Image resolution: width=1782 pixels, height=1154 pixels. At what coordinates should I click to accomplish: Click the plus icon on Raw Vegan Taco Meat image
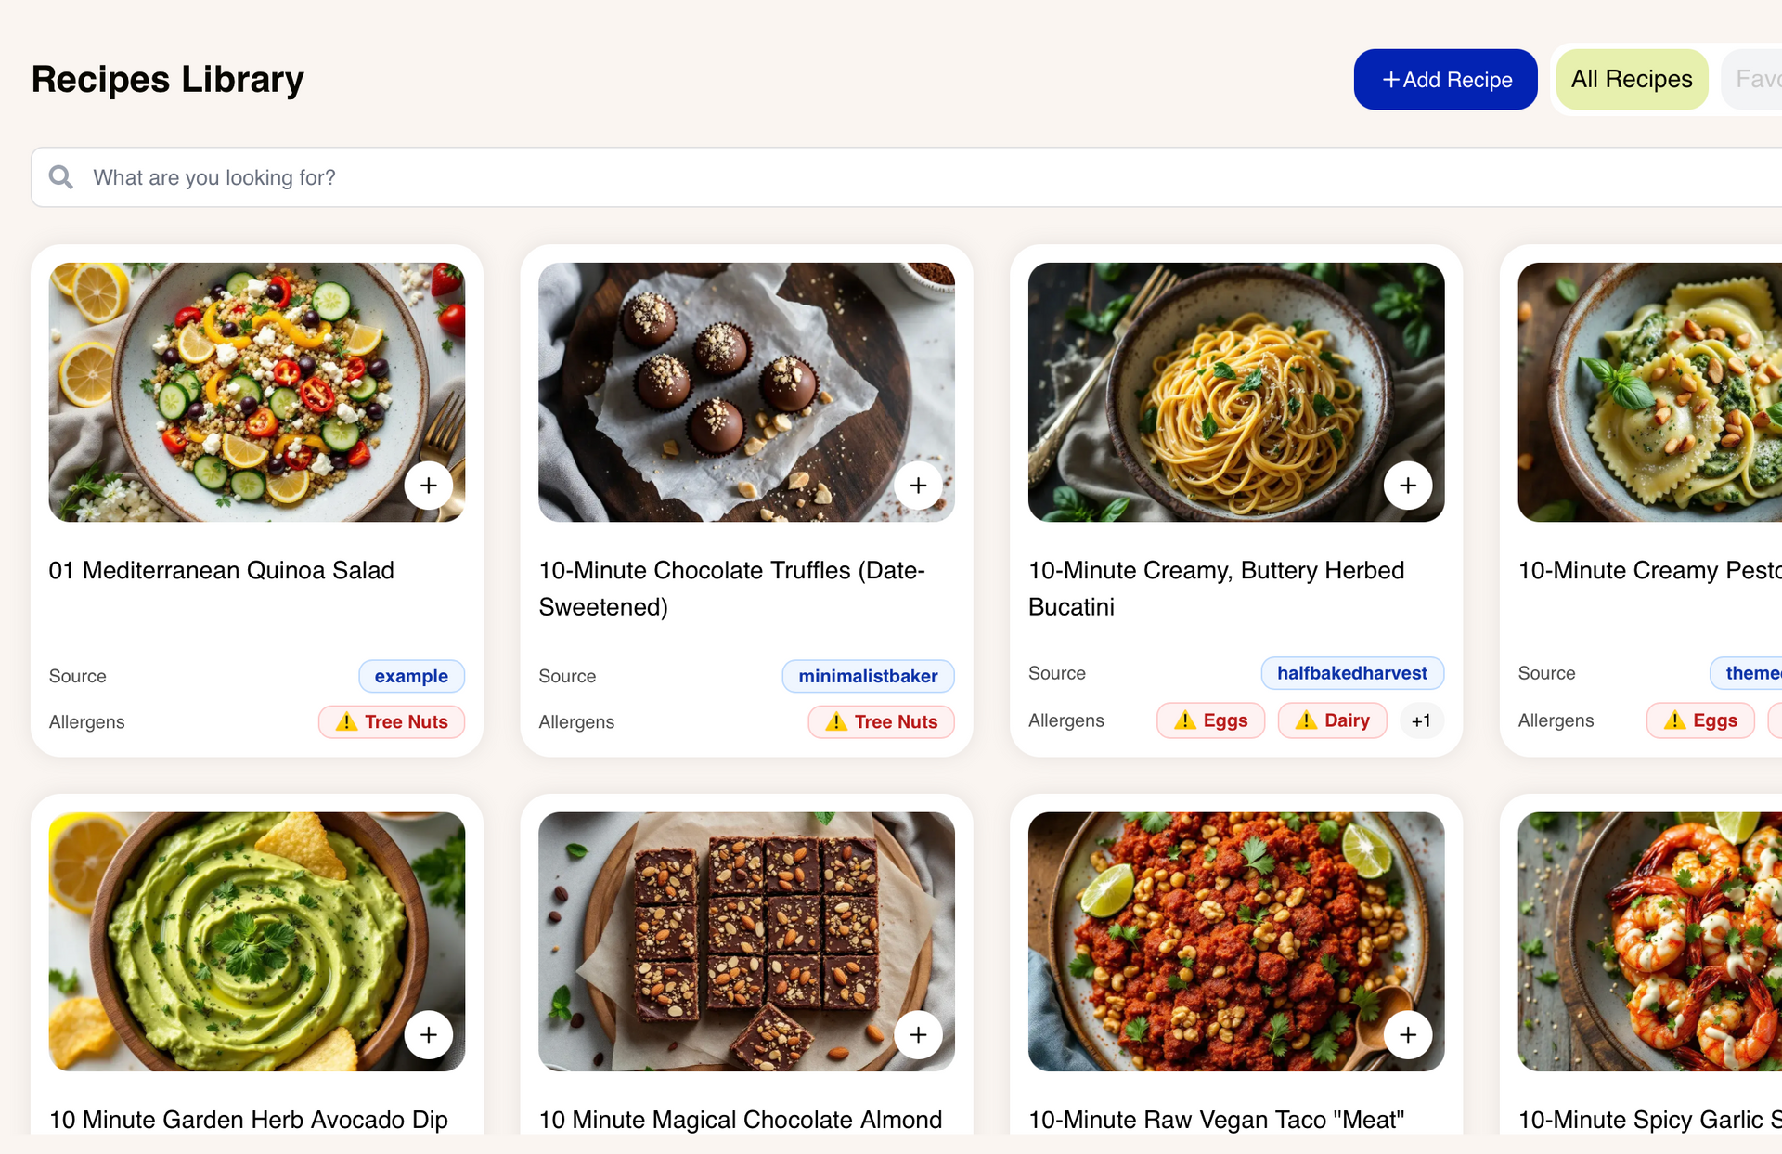pyautogui.click(x=1408, y=1034)
